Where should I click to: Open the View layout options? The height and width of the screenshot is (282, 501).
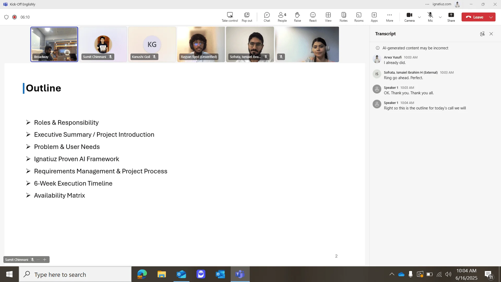tap(328, 17)
